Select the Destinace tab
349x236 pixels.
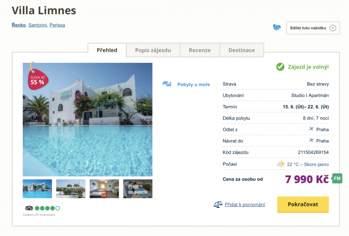(x=241, y=50)
